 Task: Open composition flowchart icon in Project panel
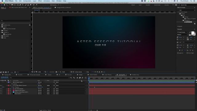pyautogui.click(x=30, y=25)
